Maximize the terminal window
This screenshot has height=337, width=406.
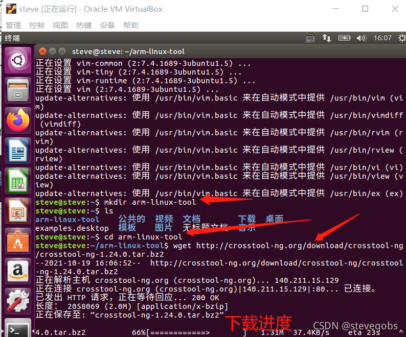click(x=62, y=52)
